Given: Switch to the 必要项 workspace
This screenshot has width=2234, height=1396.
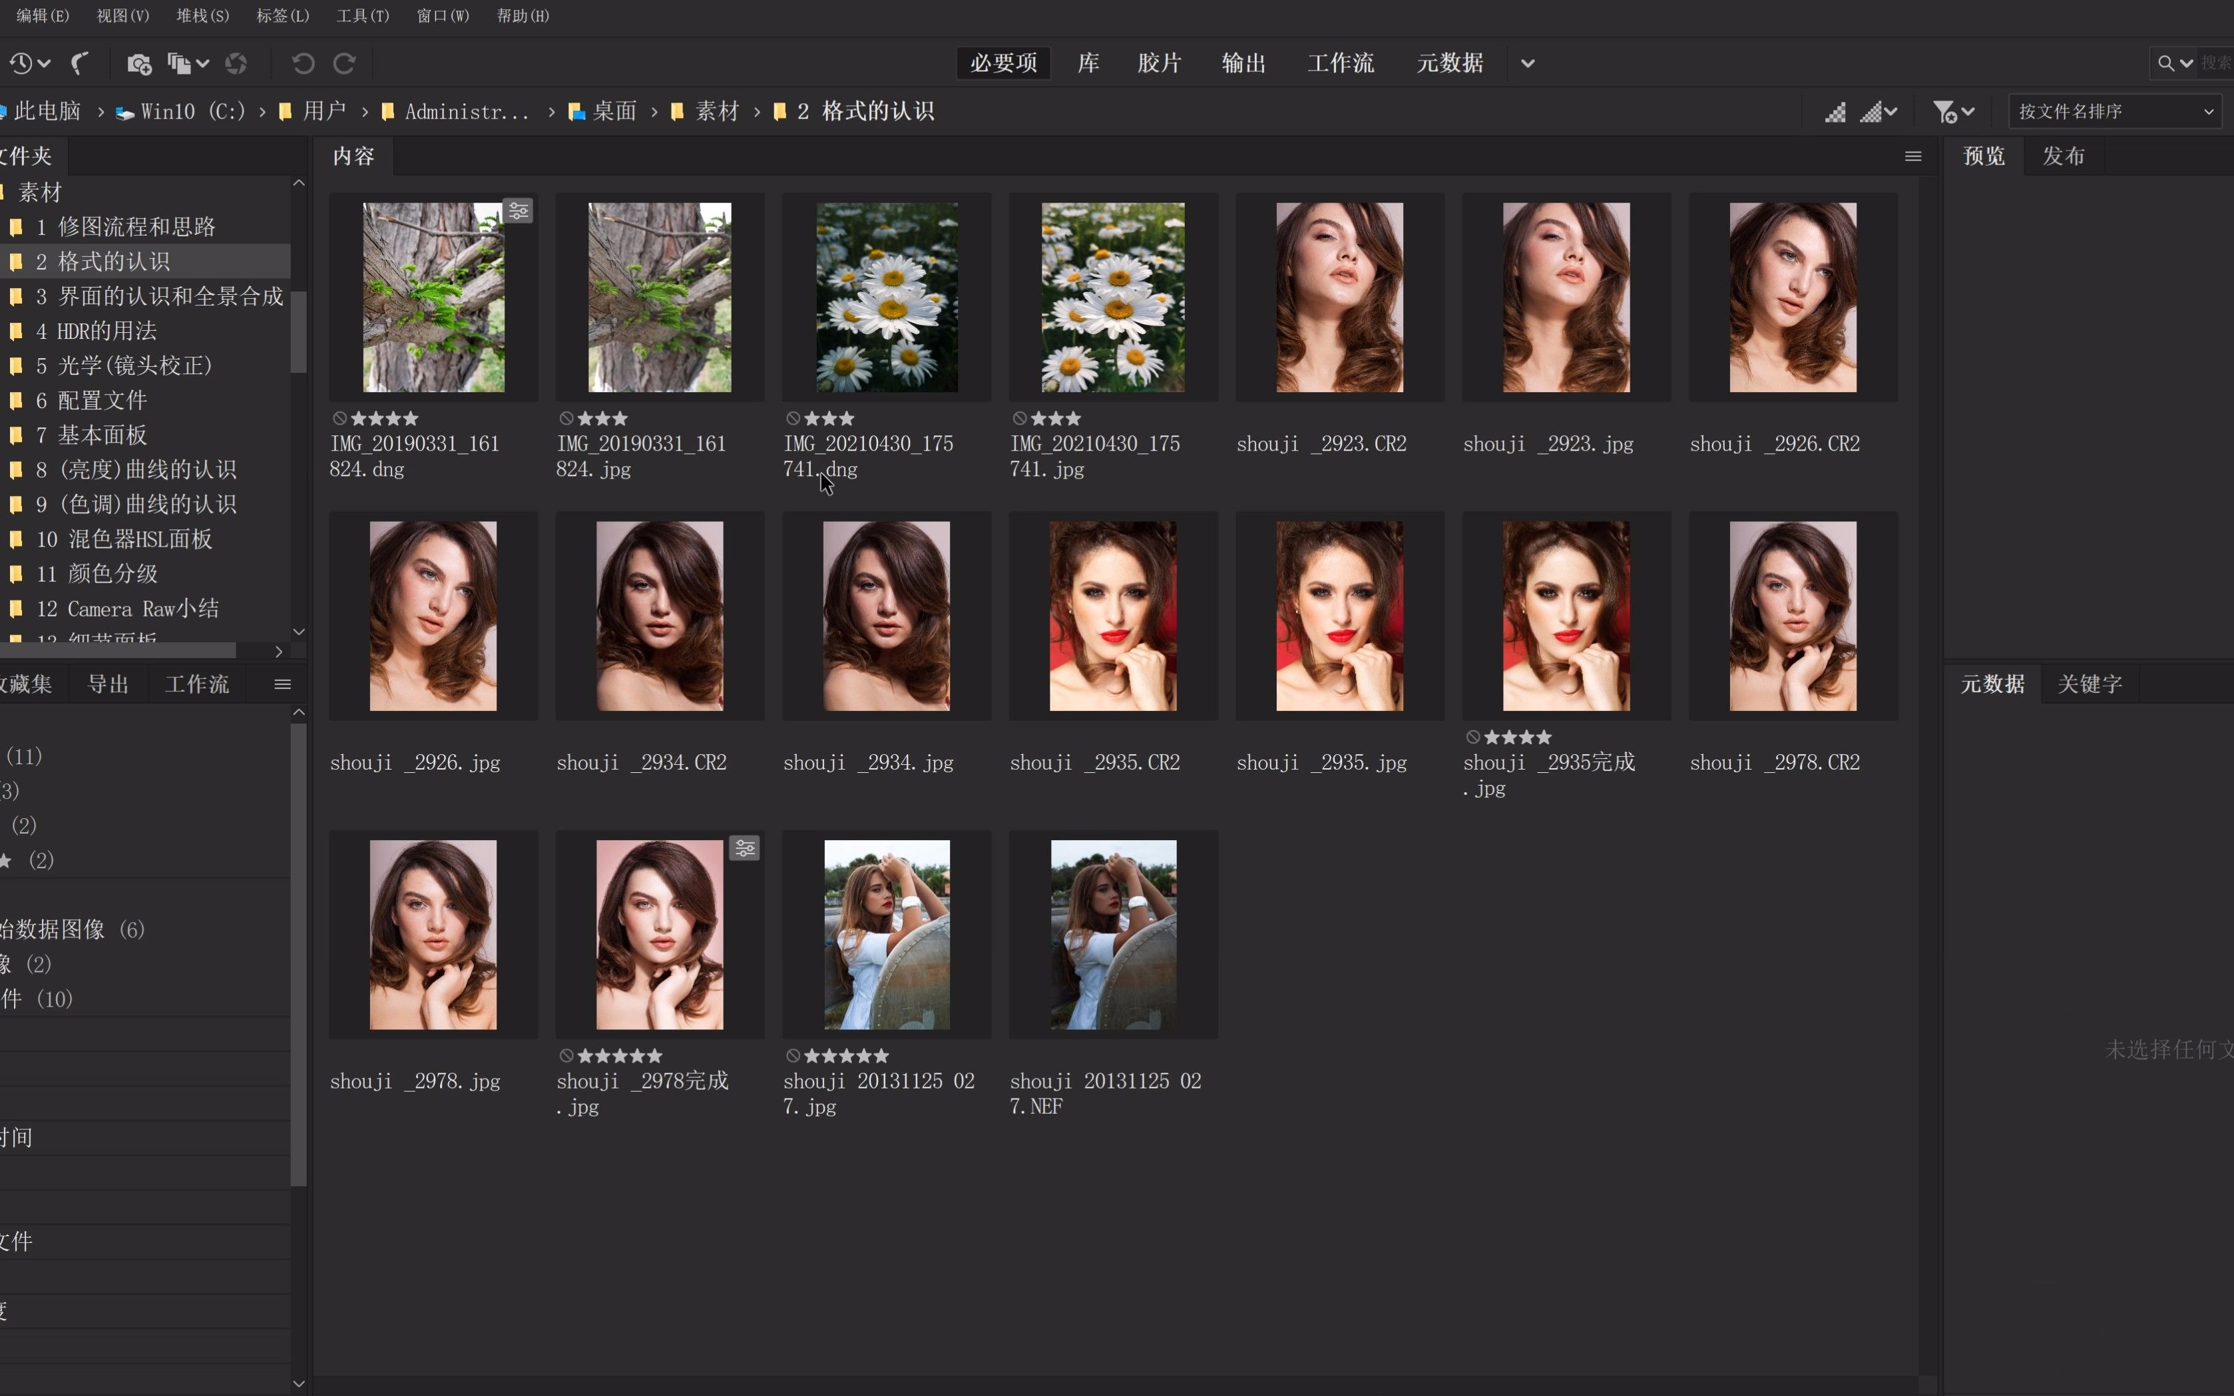Looking at the screenshot, I should coord(1003,63).
